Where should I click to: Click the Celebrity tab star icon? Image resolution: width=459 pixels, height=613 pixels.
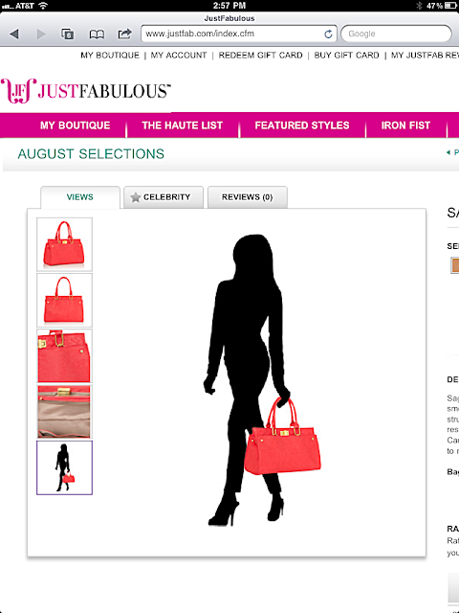pyautogui.click(x=136, y=197)
